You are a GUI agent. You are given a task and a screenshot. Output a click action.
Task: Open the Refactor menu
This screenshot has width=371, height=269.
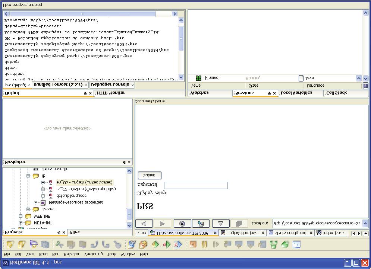point(72,254)
